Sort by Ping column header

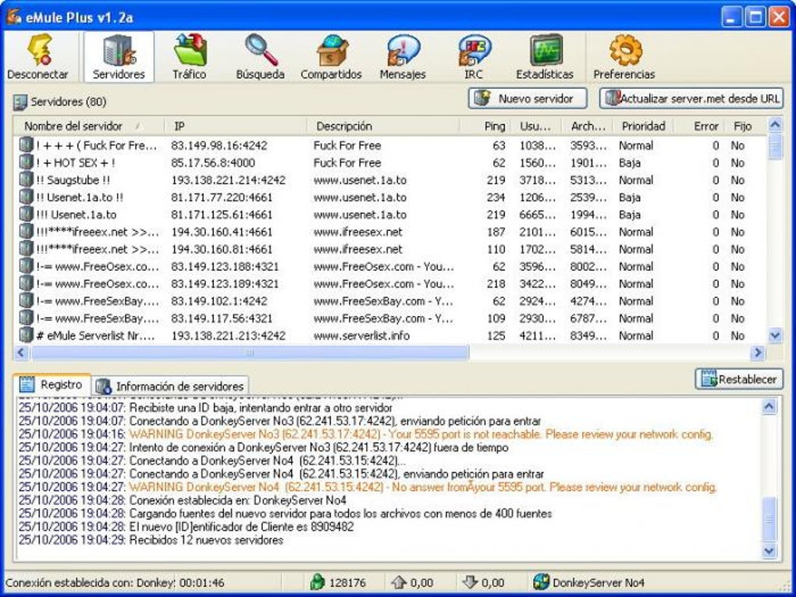[x=485, y=126]
